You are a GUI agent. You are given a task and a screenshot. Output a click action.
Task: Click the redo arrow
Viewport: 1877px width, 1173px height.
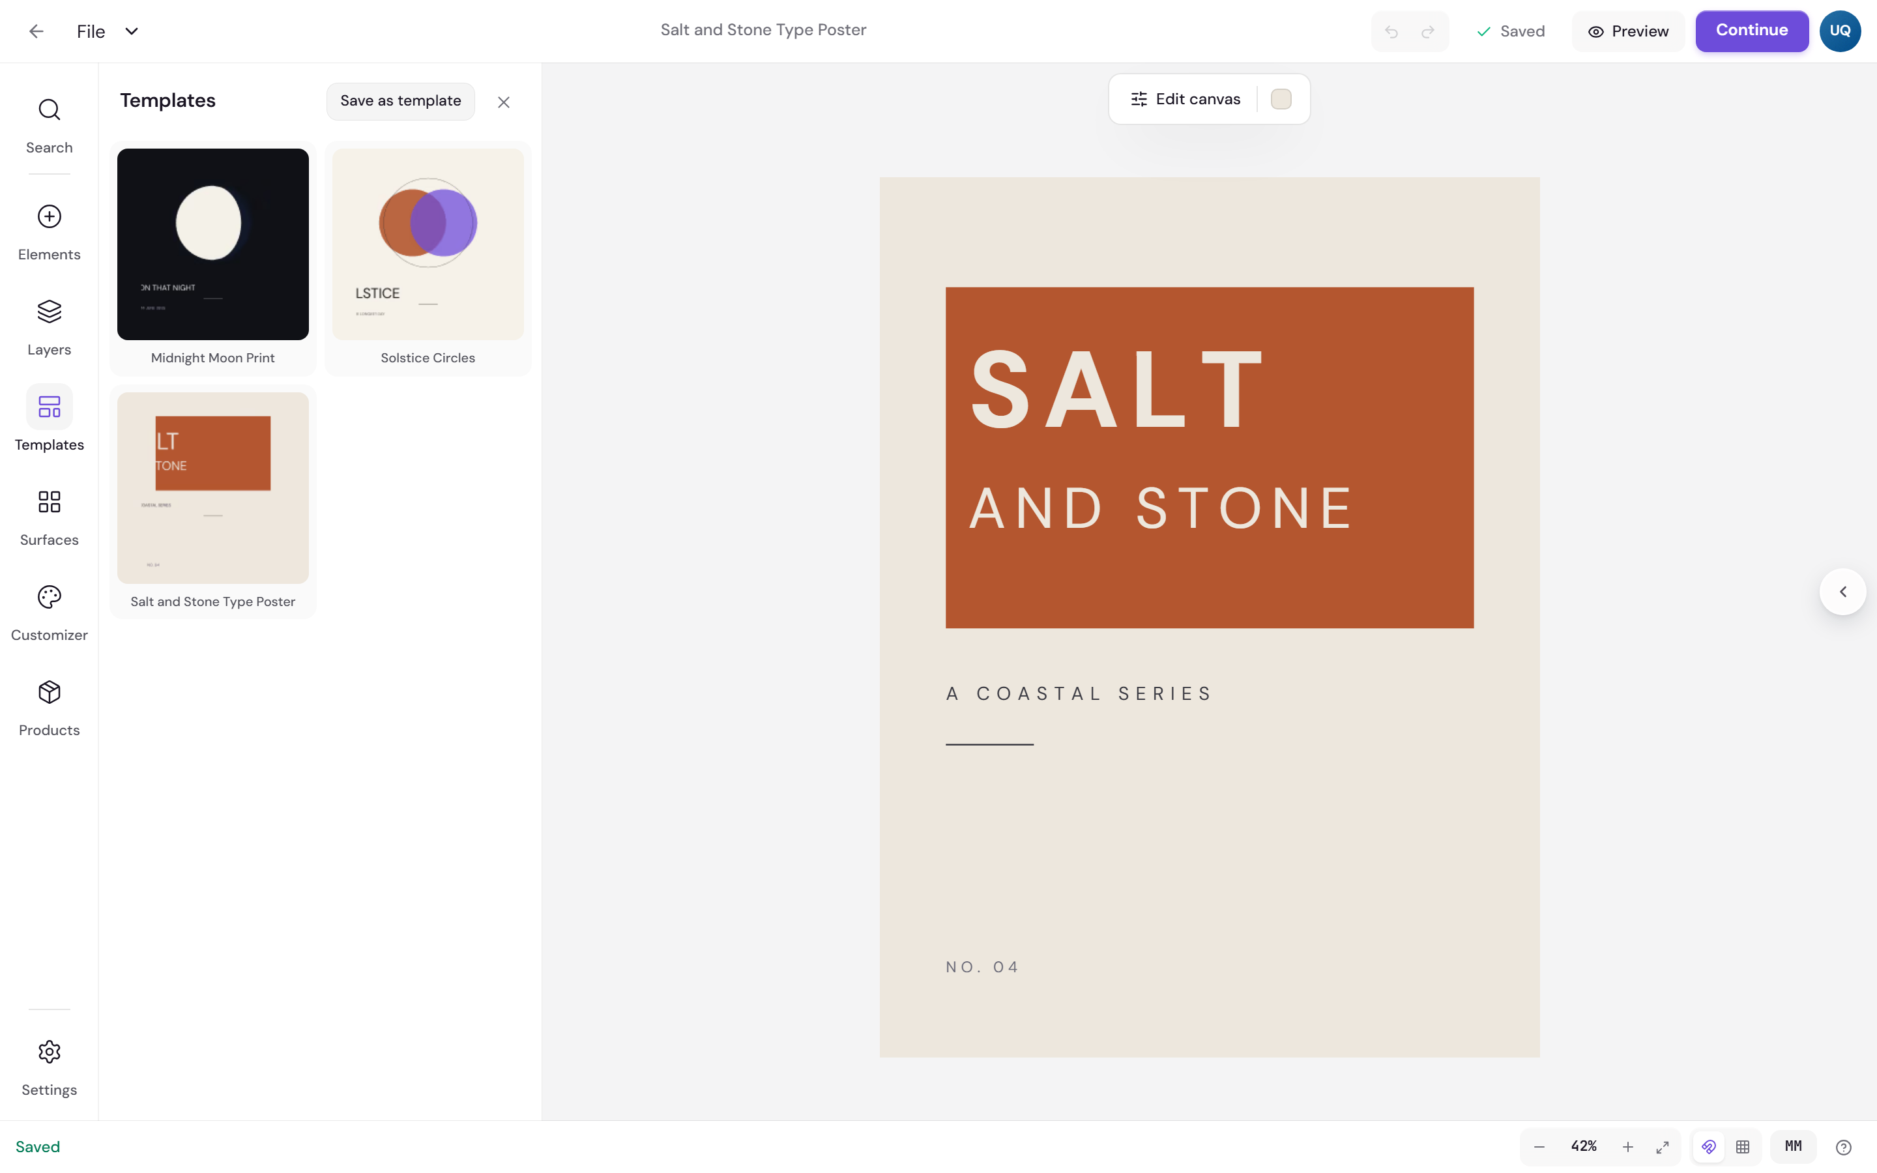click(1428, 31)
